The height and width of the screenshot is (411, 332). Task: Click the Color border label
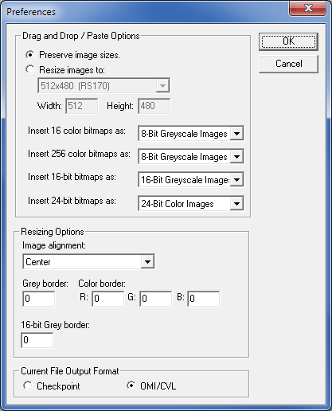point(102,284)
